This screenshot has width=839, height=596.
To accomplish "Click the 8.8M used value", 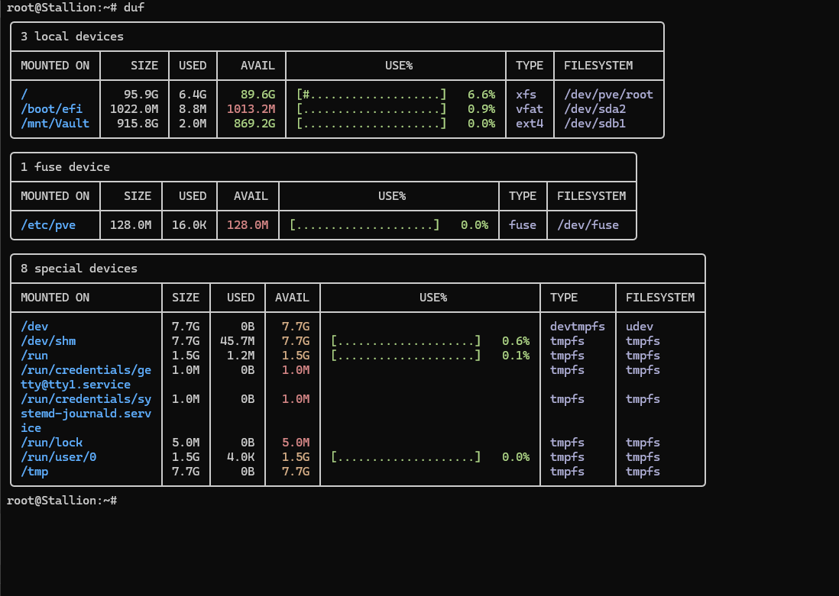I will click(x=193, y=109).
